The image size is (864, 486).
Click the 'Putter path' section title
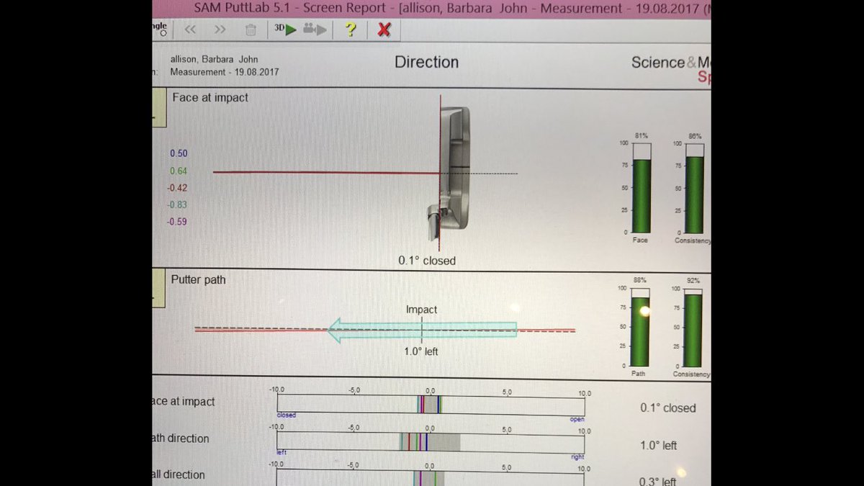pos(198,279)
